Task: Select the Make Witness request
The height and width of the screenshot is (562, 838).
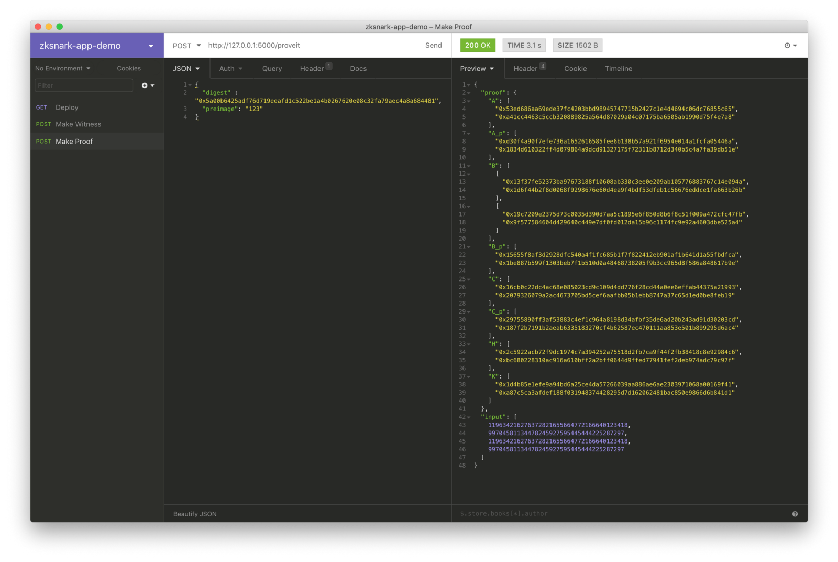Action: (x=79, y=124)
